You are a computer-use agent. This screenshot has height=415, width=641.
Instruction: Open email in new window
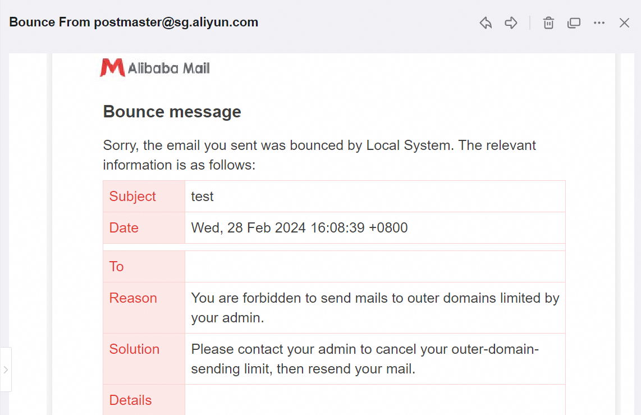coord(574,23)
